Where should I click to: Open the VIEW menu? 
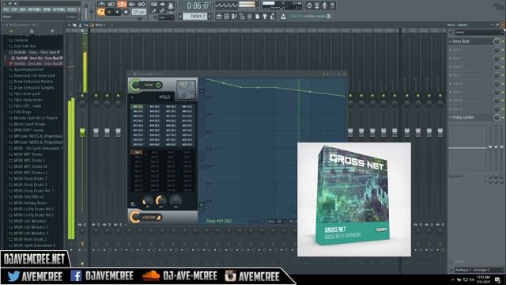coord(47,9)
